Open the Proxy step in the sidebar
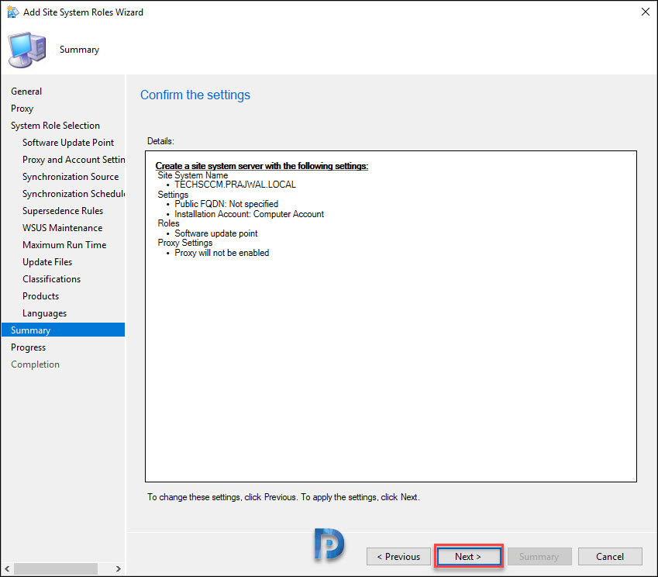This screenshot has width=658, height=577. pos(22,109)
